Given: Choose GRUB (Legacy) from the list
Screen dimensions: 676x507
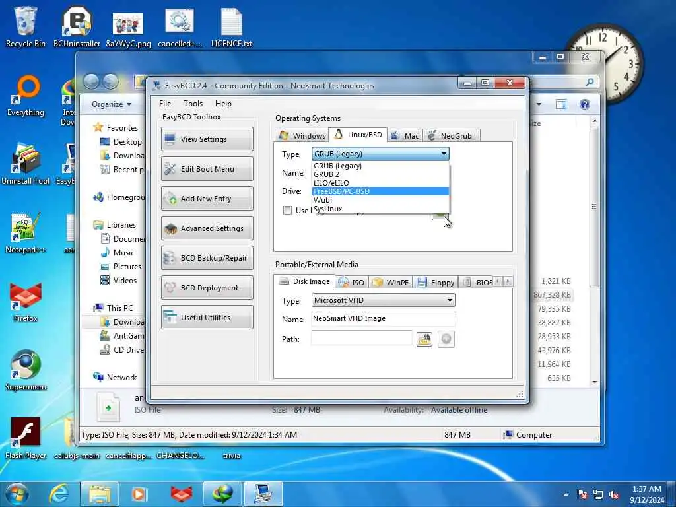Looking at the screenshot, I should [380, 166].
